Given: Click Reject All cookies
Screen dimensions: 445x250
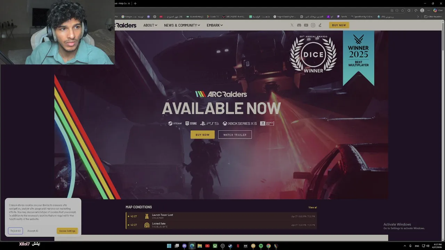Looking at the screenshot, I should coord(15,231).
